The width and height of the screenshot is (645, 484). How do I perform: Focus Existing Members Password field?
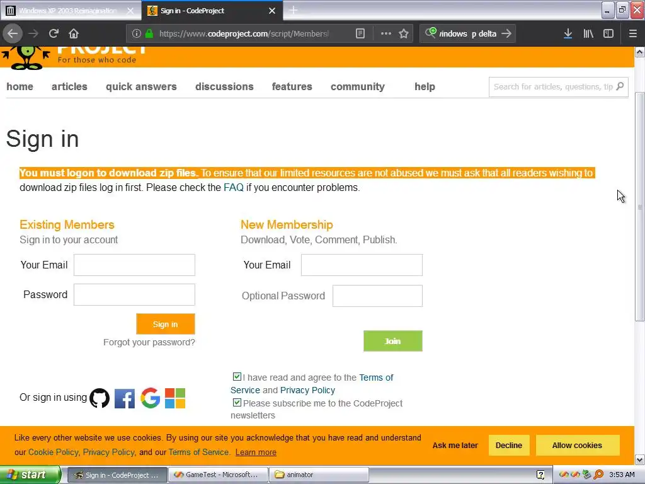[x=134, y=294]
